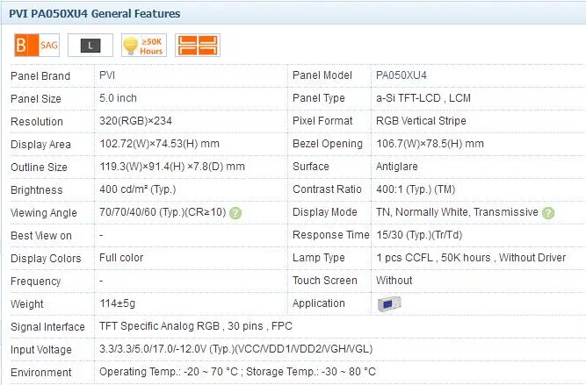The height and width of the screenshot is (385, 586).
Task: Select brightness 400 cd/m² (Typ.)
Action: pyautogui.click(x=138, y=189)
